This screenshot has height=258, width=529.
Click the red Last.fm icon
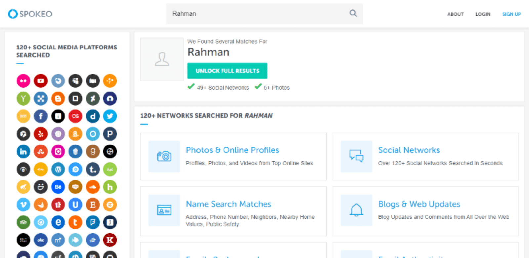click(x=75, y=116)
